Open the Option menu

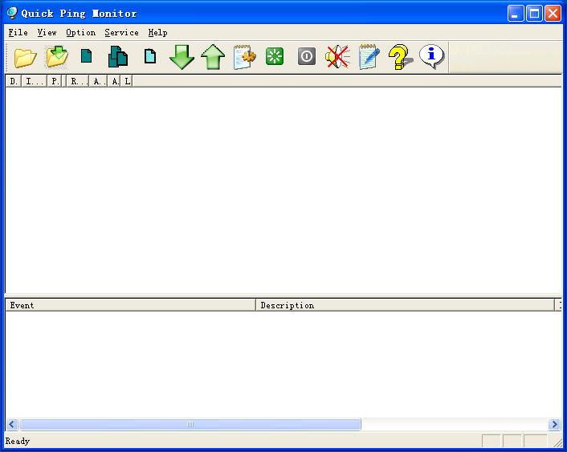point(81,33)
